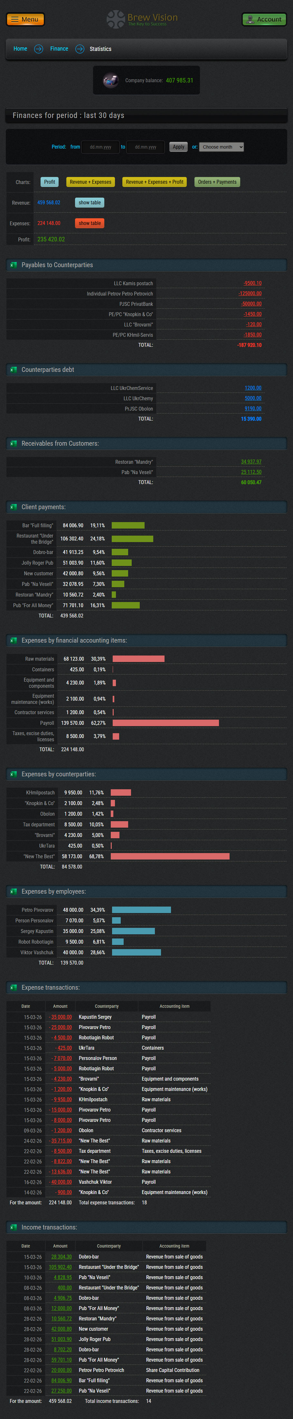
Task: Open the Profit chart
Action: click(50, 182)
